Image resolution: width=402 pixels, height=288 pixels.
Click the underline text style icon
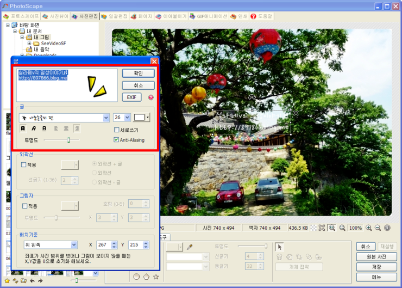tap(44, 128)
